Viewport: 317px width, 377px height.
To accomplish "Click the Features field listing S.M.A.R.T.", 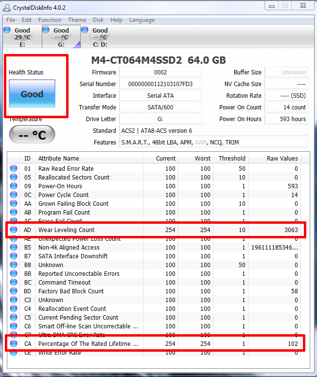I will click(213, 143).
